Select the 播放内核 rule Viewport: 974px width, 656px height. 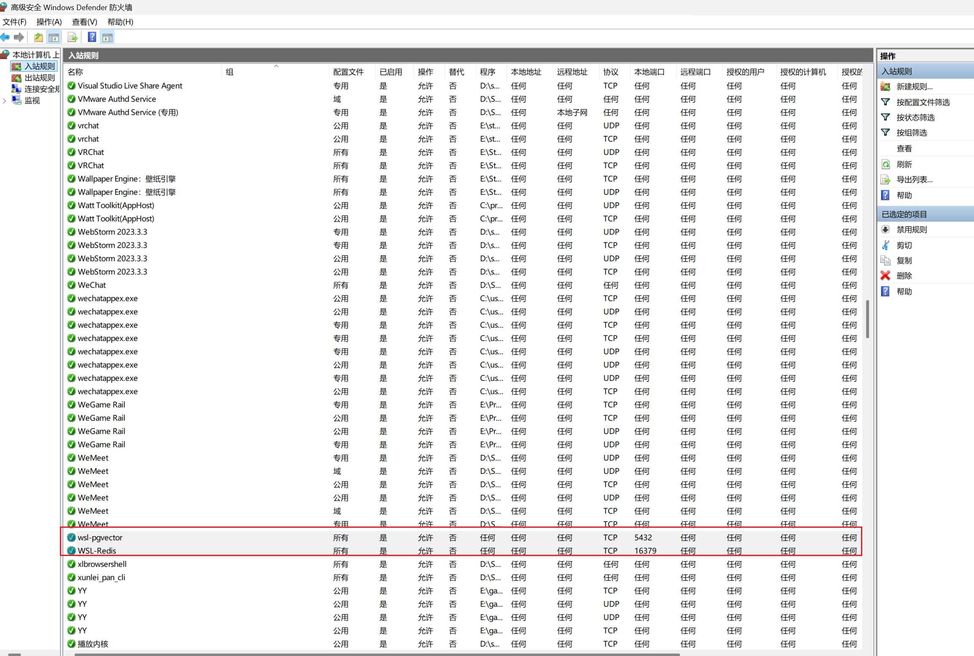[x=93, y=644]
